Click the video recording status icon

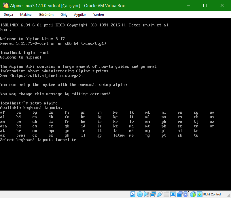click(180, 194)
